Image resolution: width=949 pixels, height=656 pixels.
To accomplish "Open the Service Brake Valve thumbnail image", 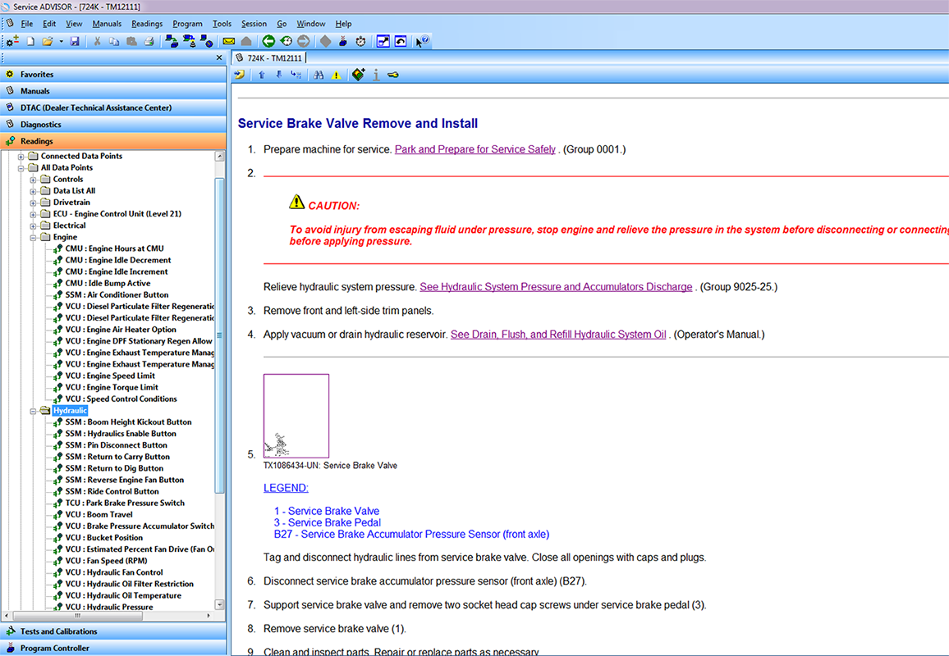I will coord(296,416).
